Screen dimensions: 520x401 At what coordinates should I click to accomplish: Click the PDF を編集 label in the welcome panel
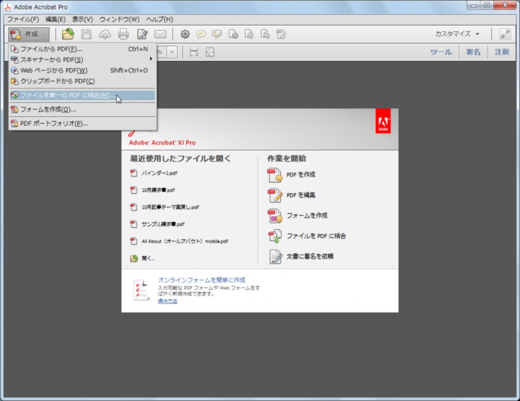tap(301, 195)
